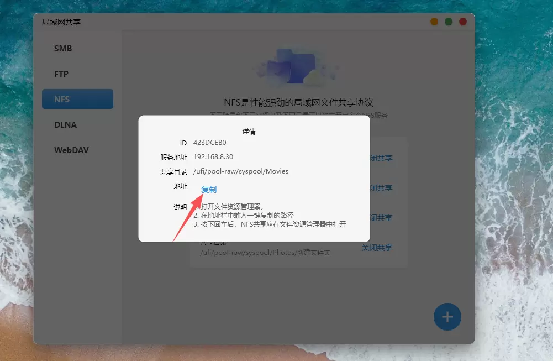Image resolution: width=553 pixels, height=361 pixels.
Task: Go to the DLNA tab
Action: click(65, 125)
